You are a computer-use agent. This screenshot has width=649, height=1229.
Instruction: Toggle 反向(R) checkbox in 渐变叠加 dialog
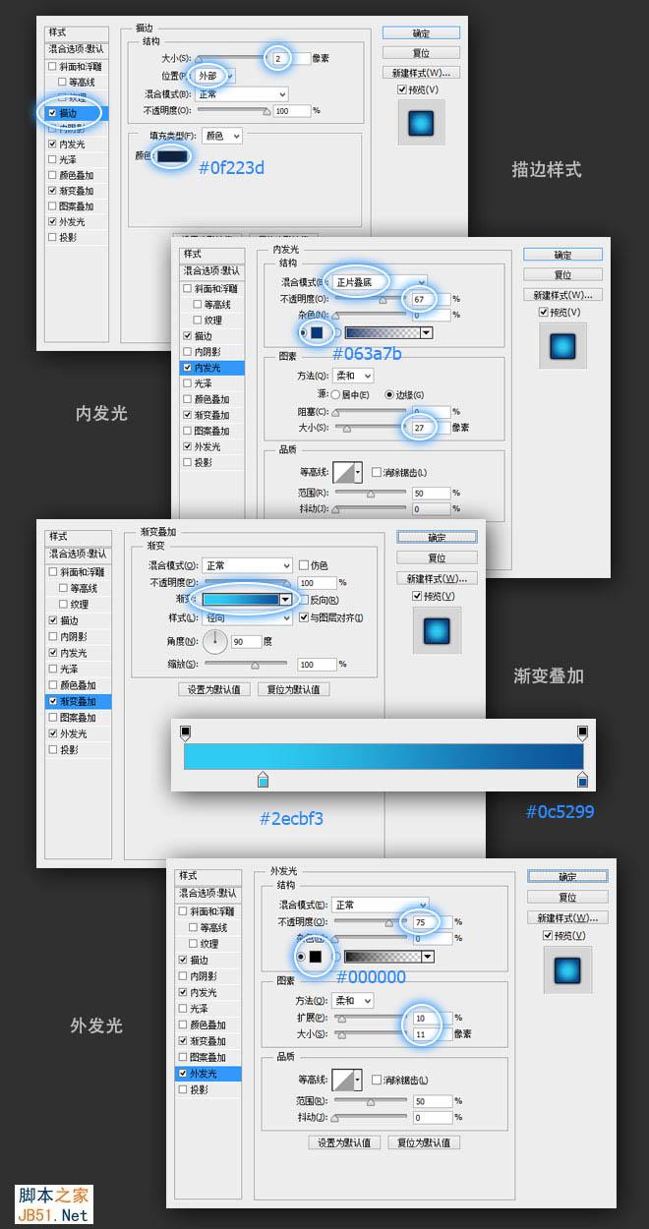[303, 600]
